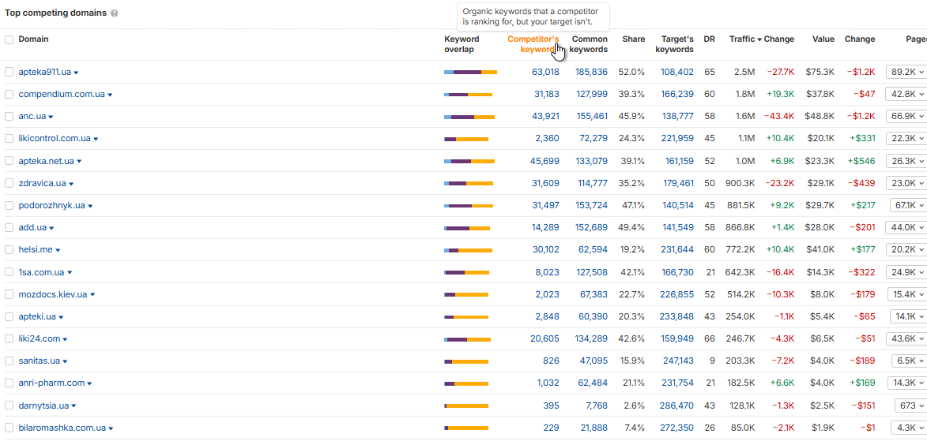Open the 4.3K pages dropdown
This screenshot has width=927, height=441.
910,428
